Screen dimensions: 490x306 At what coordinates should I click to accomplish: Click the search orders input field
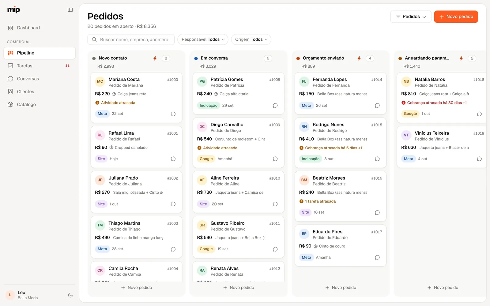[131, 39]
